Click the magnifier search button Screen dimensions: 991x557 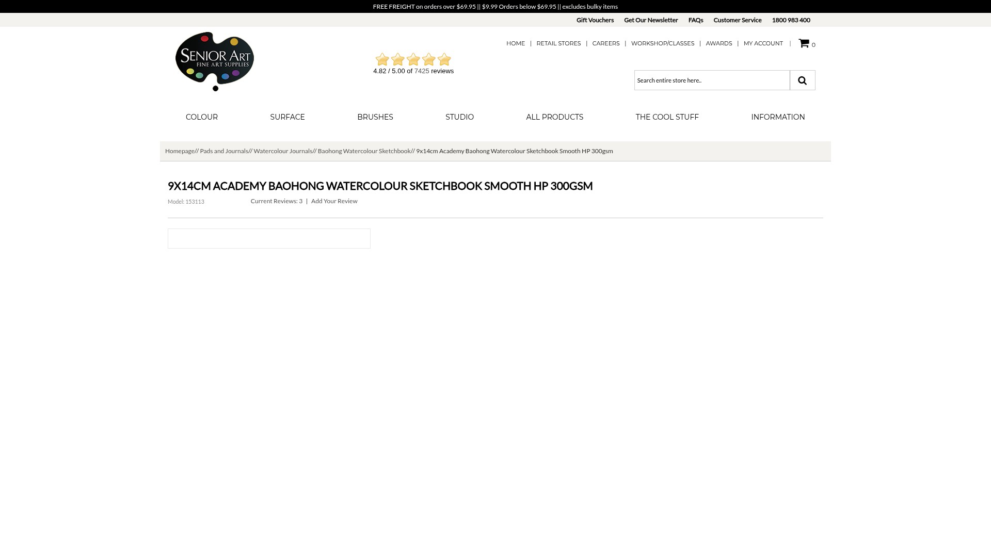click(x=802, y=80)
